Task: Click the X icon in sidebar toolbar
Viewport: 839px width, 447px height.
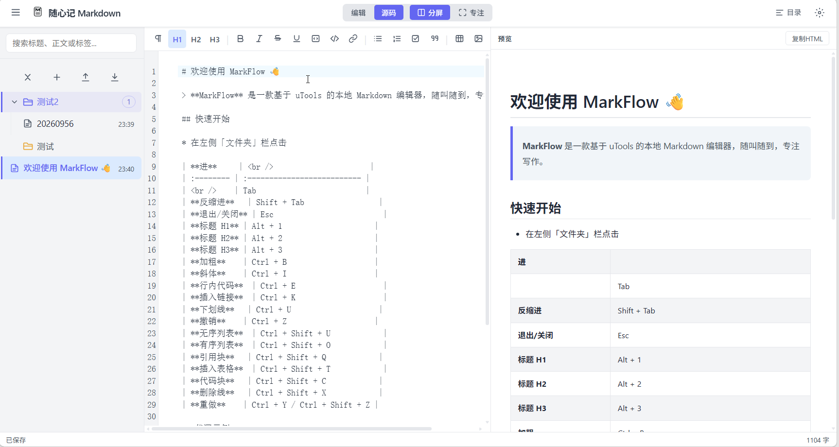Action: (28, 77)
